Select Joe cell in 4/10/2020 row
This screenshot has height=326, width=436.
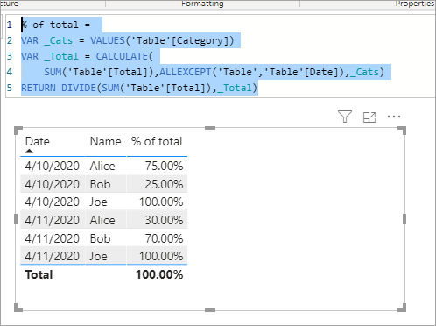(98, 202)
